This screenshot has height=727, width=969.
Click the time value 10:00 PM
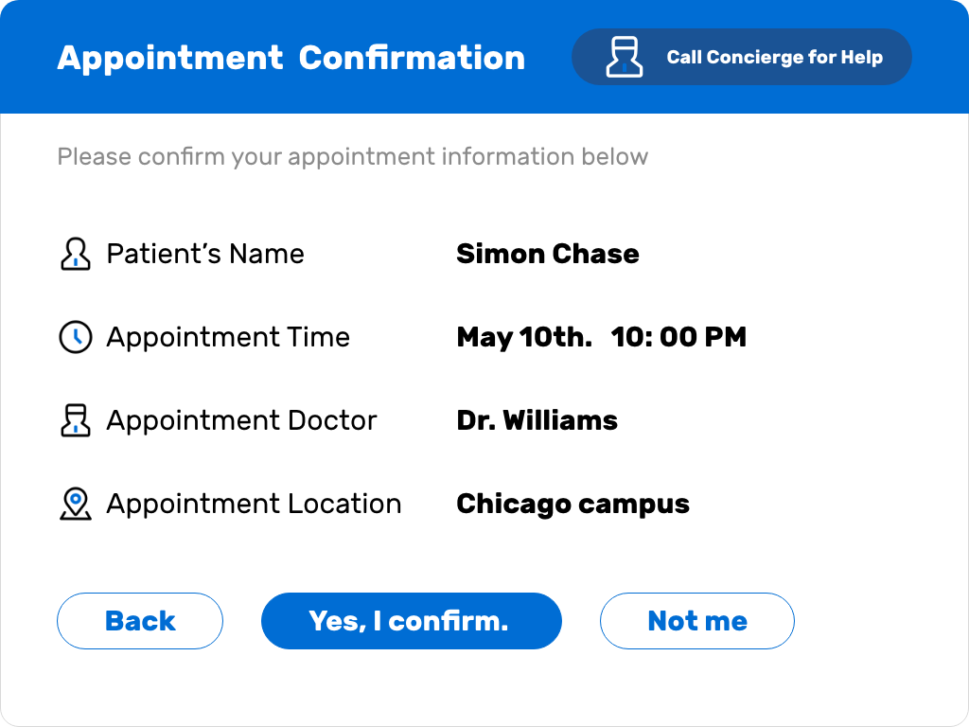(x=678, y=337)
